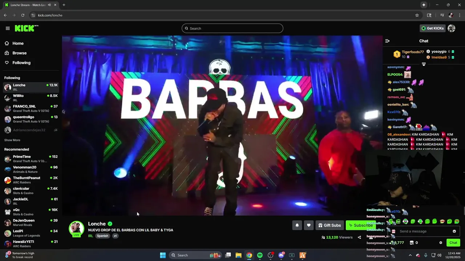Open offline channel Adrianozendejas32
This screenshot has height=261, width=465.
31,130
